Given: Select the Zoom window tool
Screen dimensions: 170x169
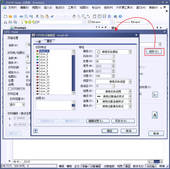Looking at the screenshot, I should [83, 16].
